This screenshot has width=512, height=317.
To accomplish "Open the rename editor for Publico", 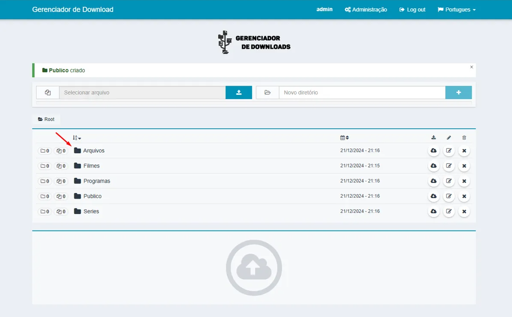I will point(449,196).
